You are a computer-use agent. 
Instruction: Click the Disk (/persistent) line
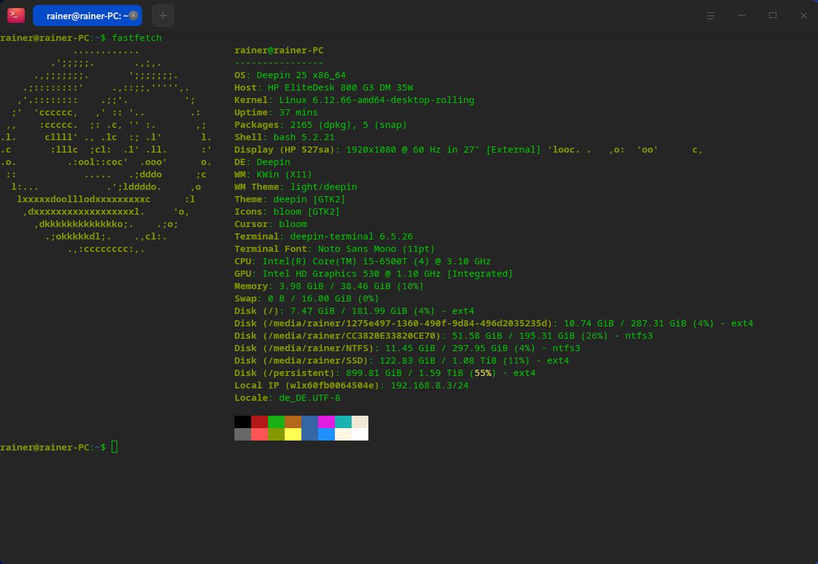coord(385,373)
